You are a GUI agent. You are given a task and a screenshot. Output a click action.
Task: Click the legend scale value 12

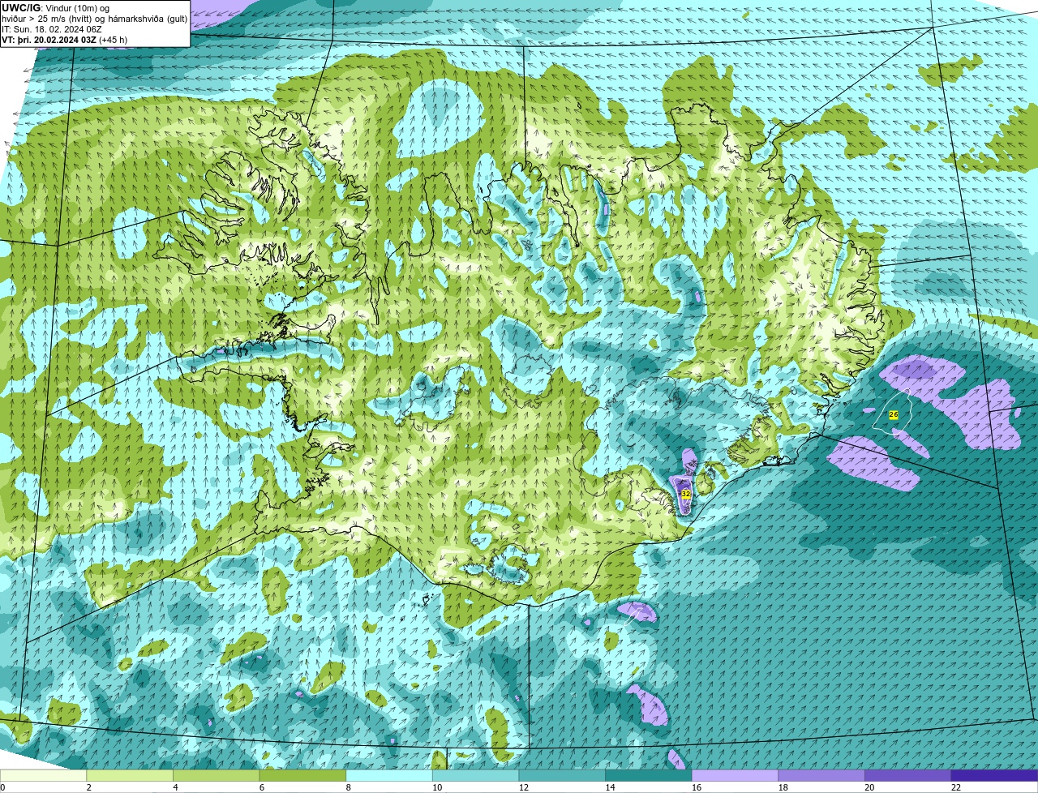[x=524, y=787]
